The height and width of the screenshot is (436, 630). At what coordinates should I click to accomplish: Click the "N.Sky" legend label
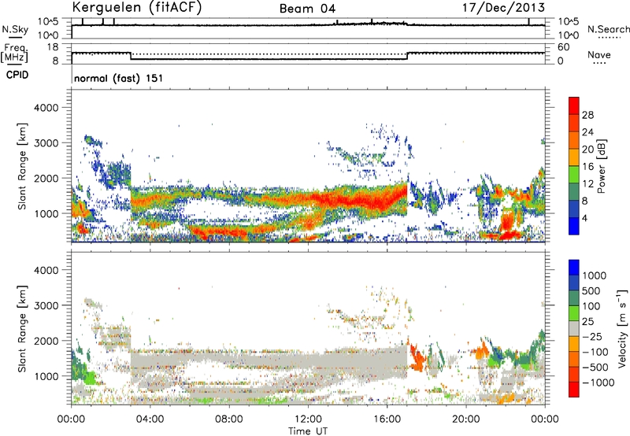(x=15, y=29)
